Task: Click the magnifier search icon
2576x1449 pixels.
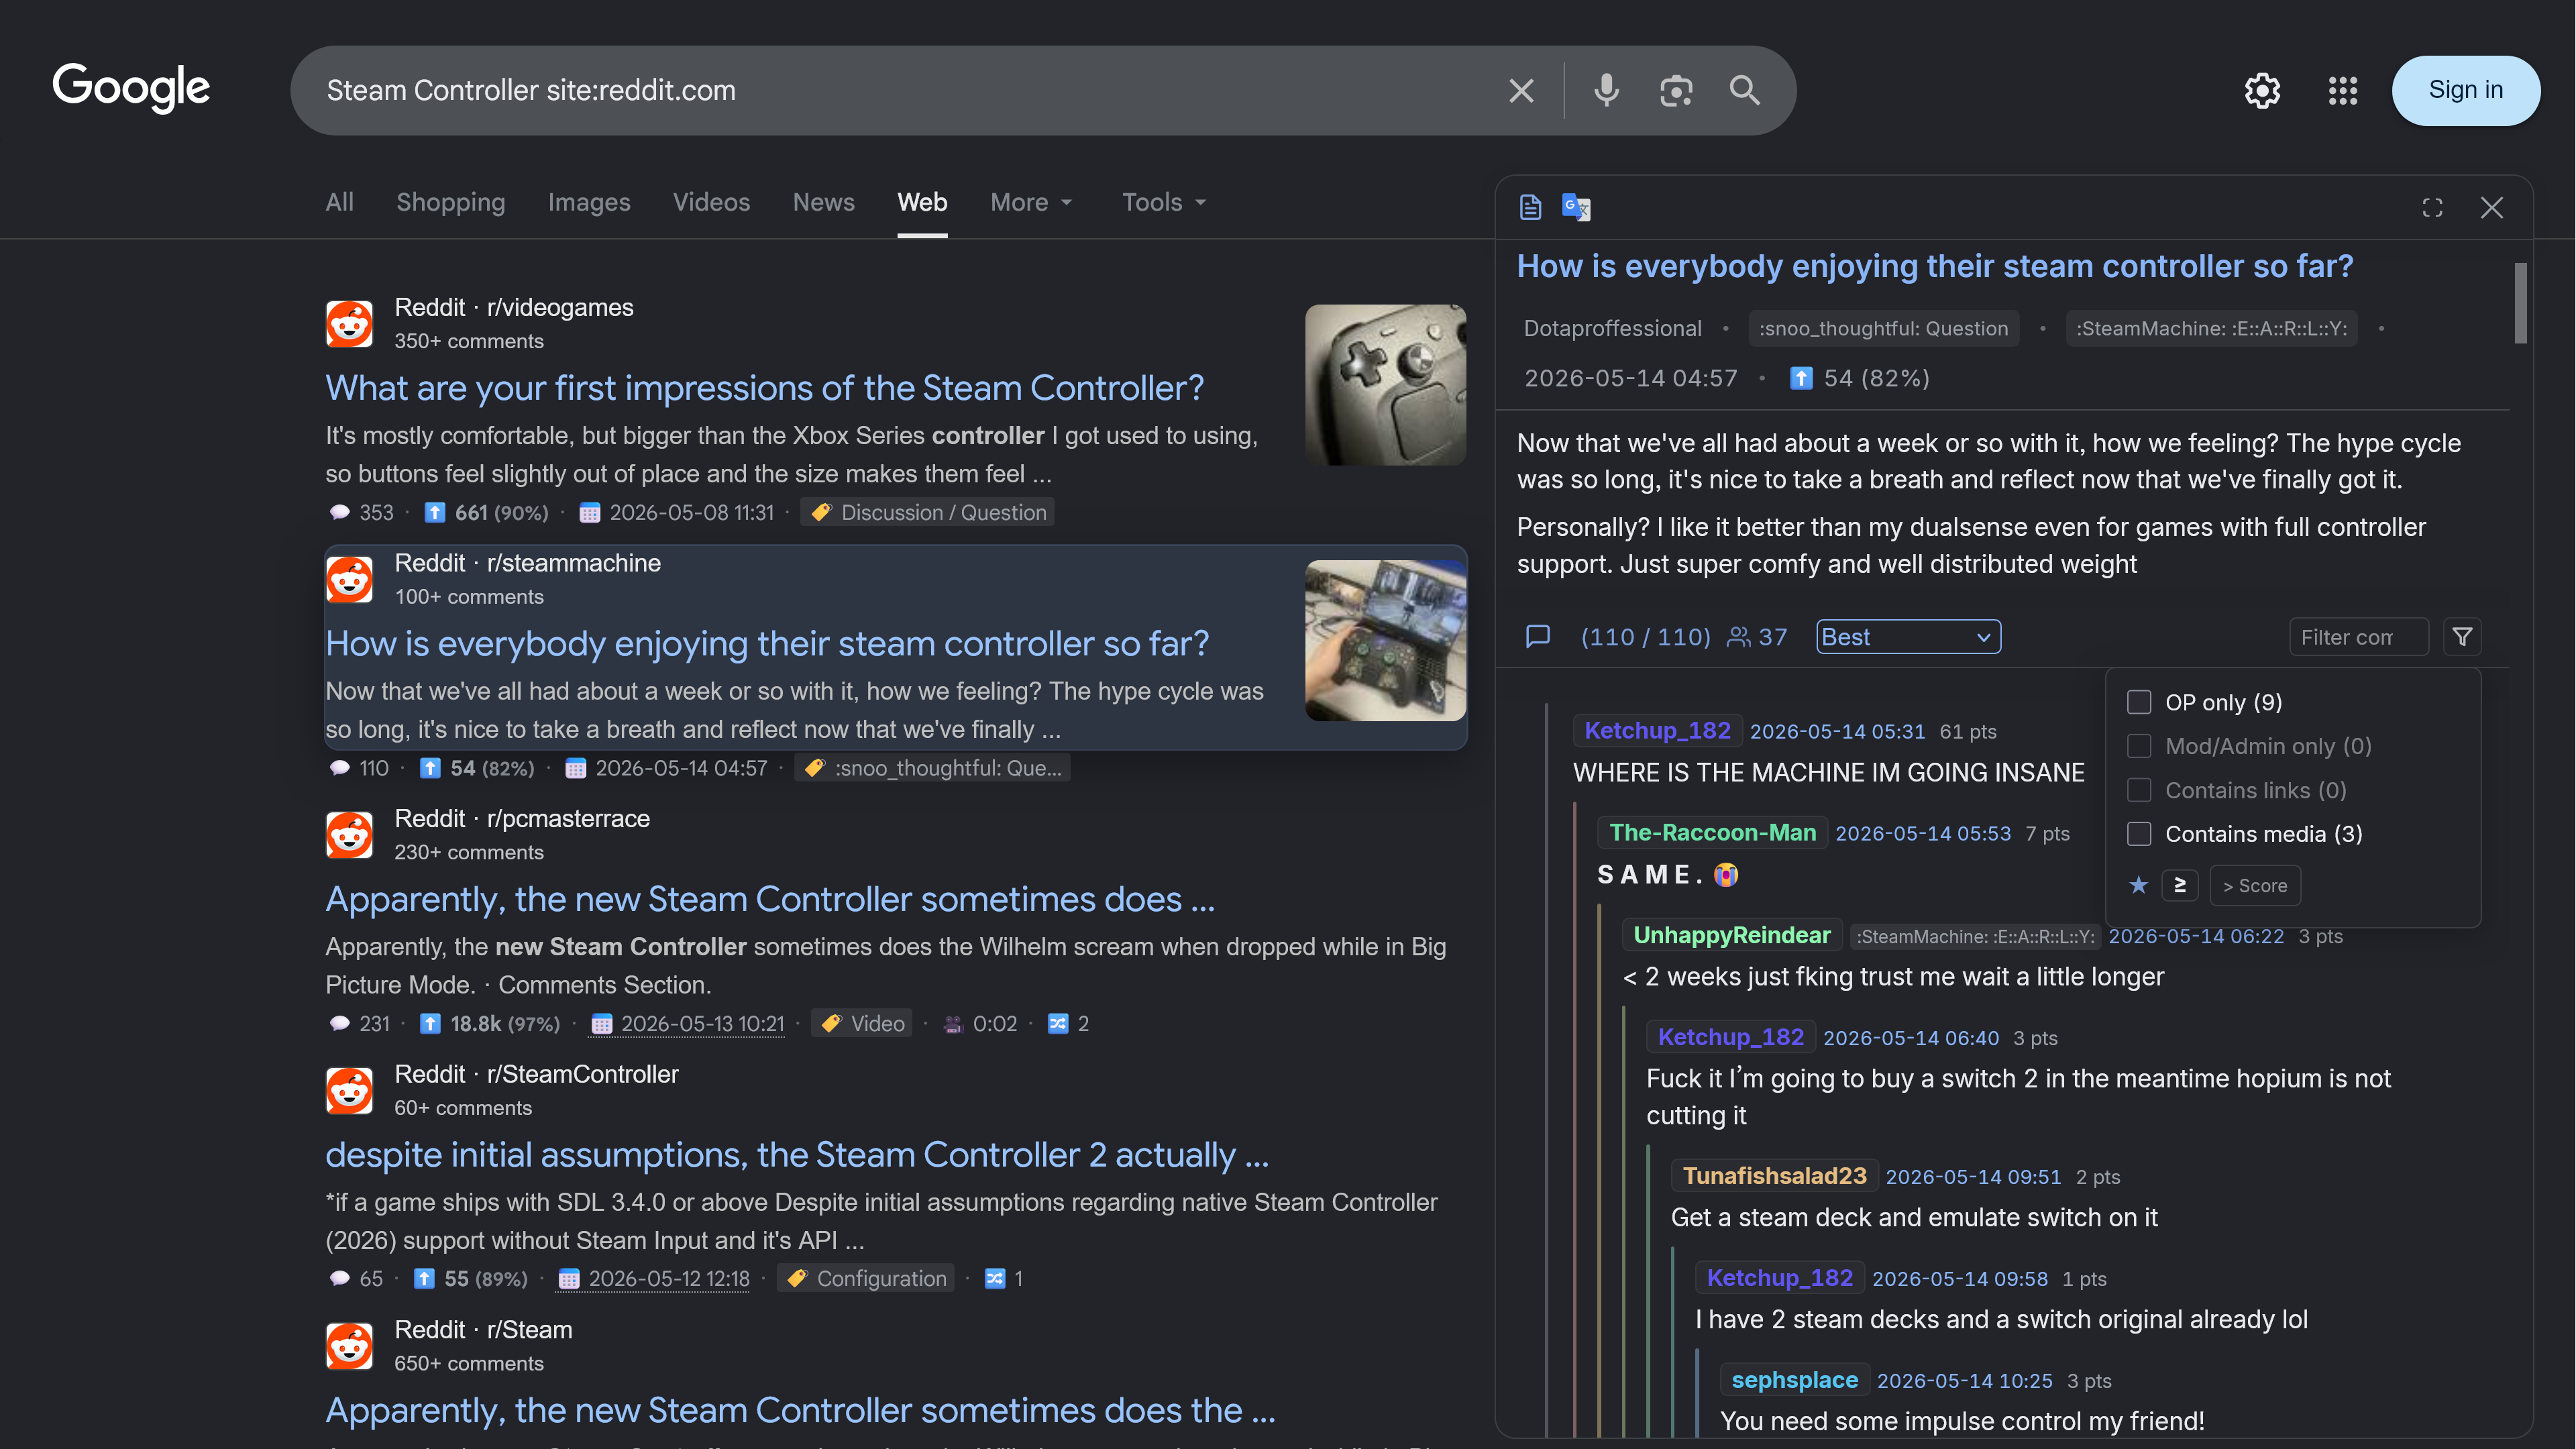Action: (x=1745, y=91)
